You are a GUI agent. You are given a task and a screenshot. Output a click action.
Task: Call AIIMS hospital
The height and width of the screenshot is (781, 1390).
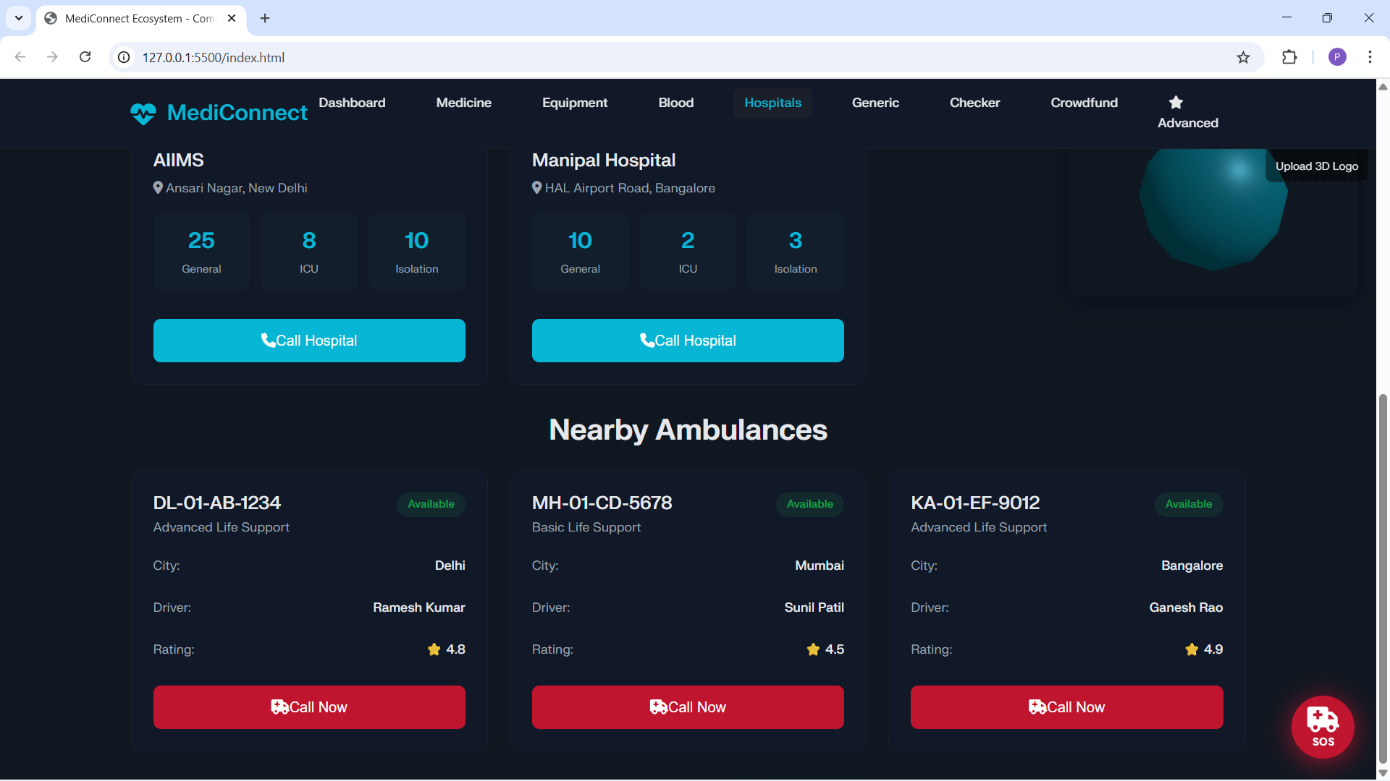[309, 341]
